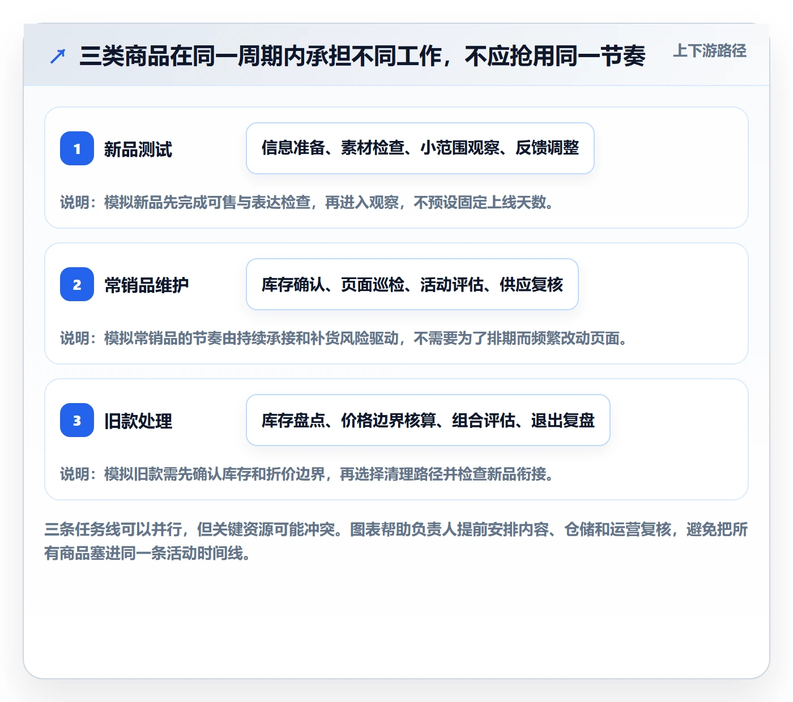Viewport: 793px width, 702px height.
Task: Click the summary paragraph 三条任务线可以并行
Action: click(396, 541)
